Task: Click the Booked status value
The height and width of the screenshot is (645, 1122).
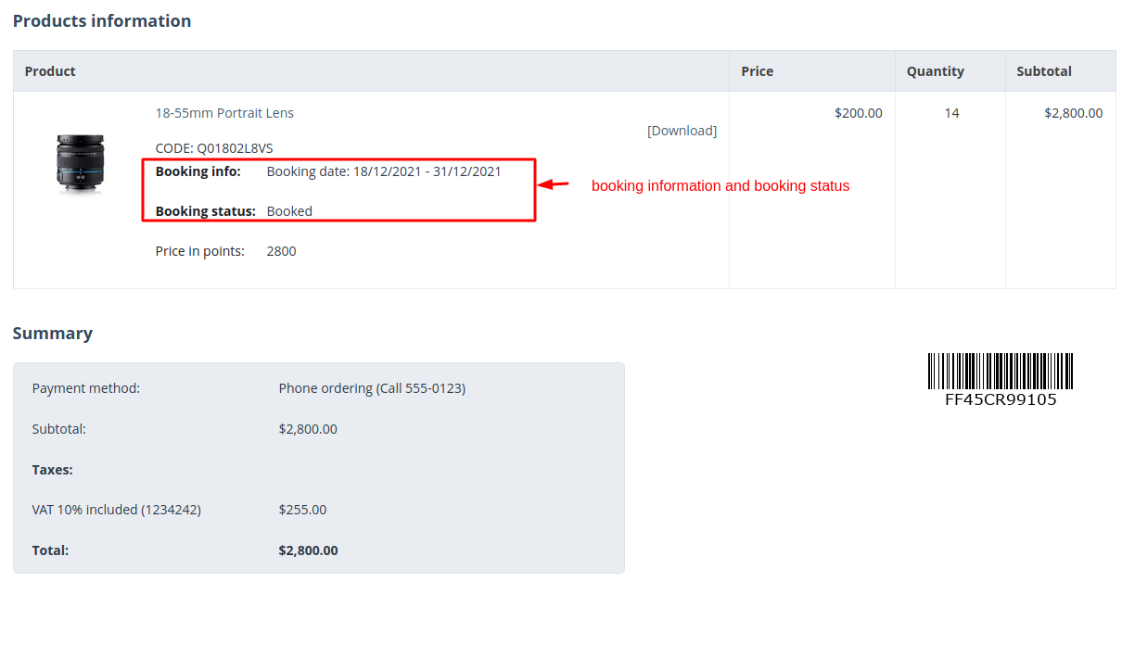Action: [x=289, y=211]
